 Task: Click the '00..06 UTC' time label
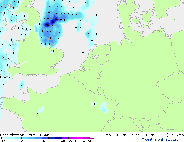pyautogui.click(x=153, y=135)
